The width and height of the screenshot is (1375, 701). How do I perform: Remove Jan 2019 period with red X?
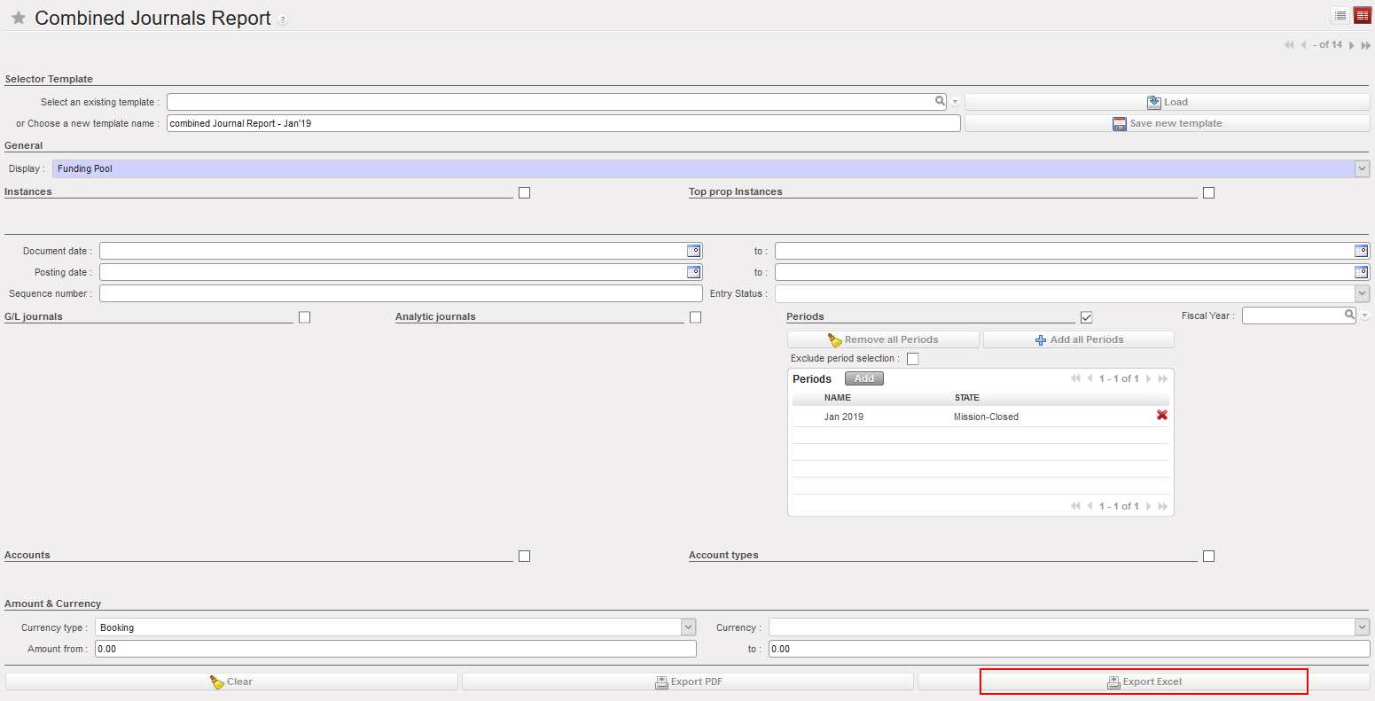pos(1161,416)
